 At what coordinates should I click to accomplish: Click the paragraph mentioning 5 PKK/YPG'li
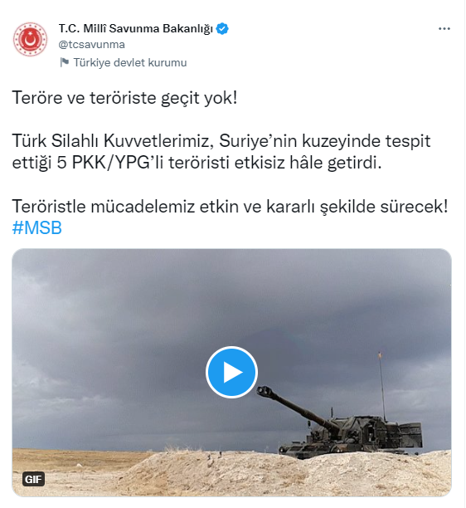click(221, 152)
